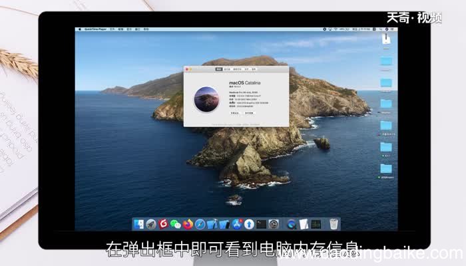Open QuickTime Player icon in Dock
466x266 pixels.
click(292, 225)
